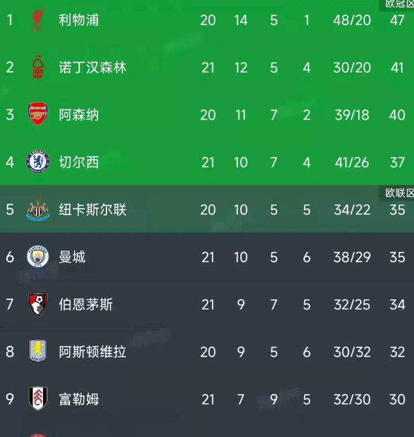The height and width of the screenshot is (437, 414).
Task: Open 切尔西 team page
Action: 79,162
